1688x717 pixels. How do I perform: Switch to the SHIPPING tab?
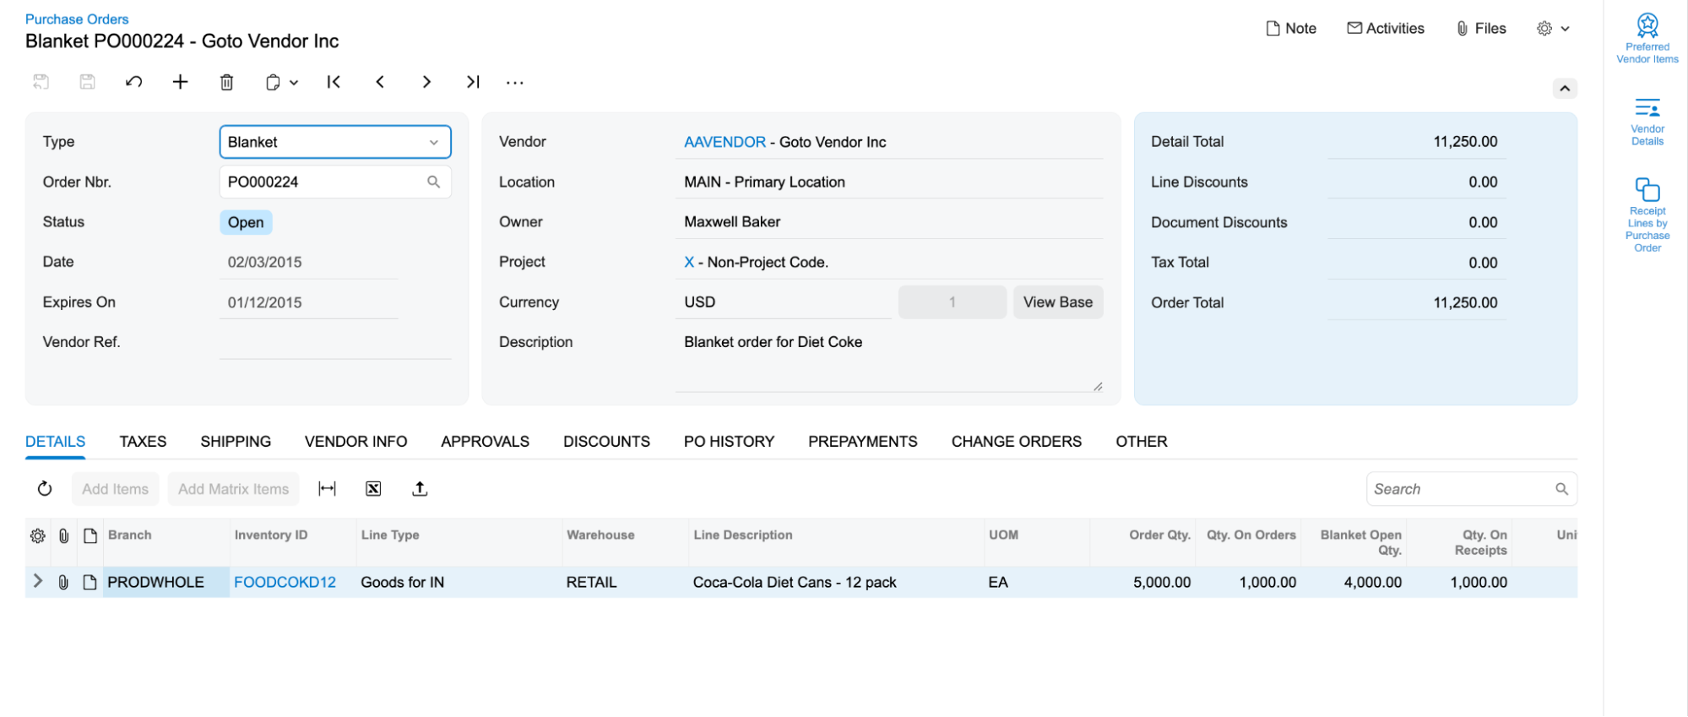tap(236, 442)
